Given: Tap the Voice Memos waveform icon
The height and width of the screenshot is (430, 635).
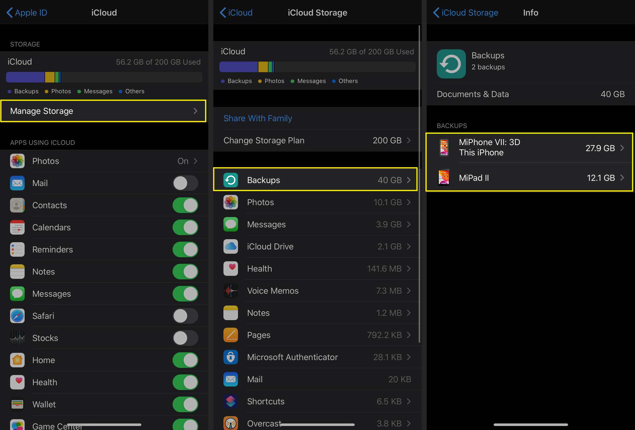Looking at the screenshot, I should (231, 291).
